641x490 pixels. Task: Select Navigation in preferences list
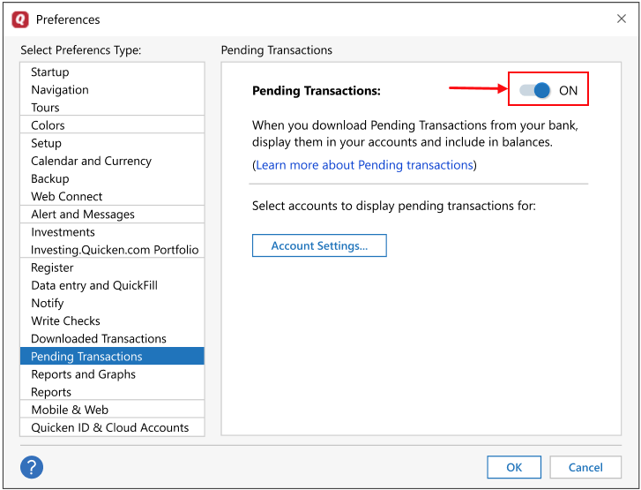60,90
